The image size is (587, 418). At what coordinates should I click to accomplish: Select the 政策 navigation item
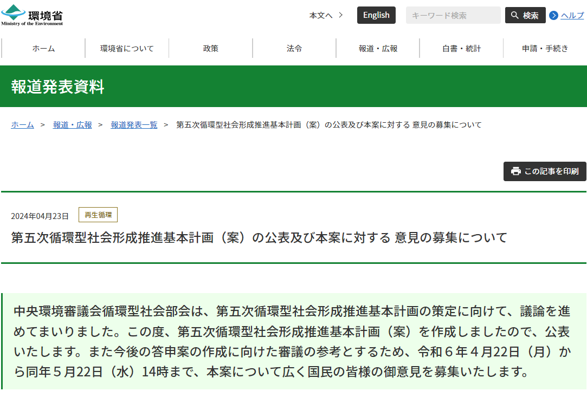pos(211,48)
